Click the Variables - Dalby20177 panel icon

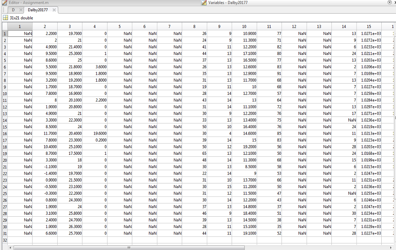pyautogui.click(x=204, y=3)
